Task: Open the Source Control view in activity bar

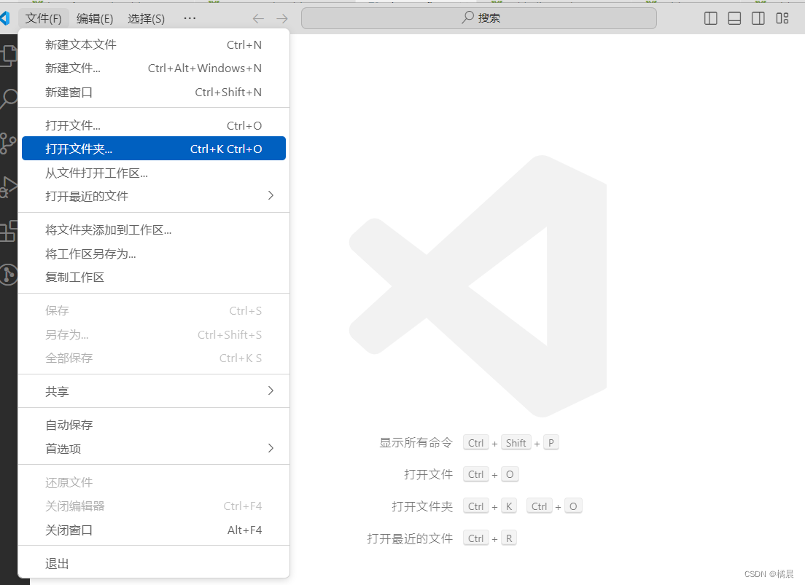Action: [8, 144]
